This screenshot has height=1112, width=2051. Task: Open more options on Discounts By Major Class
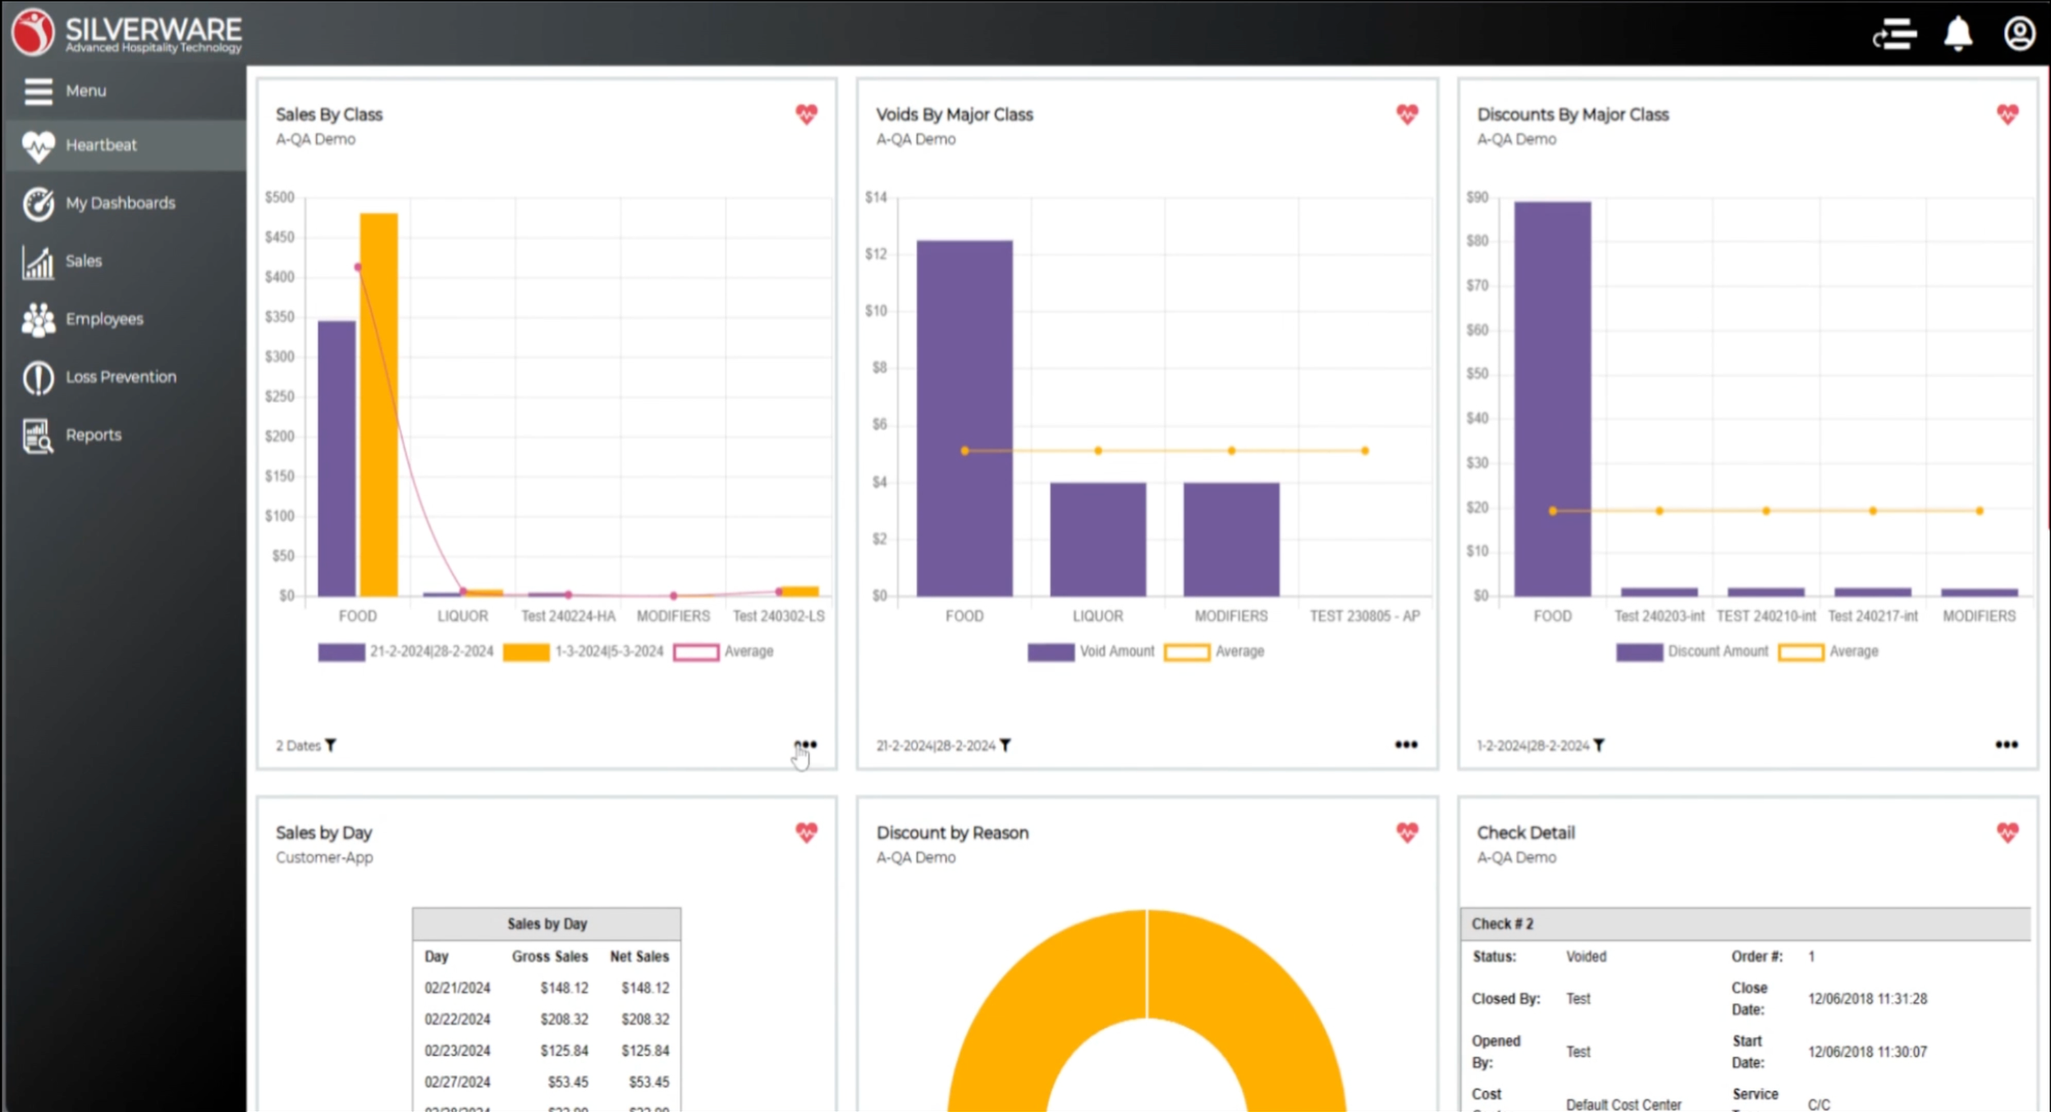[x=2006, y=745]
